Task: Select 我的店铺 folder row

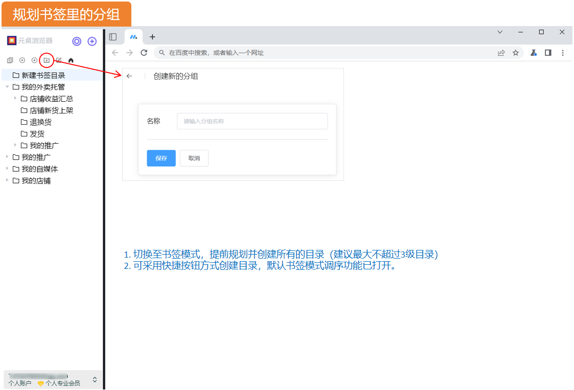Action: point(52,180)
